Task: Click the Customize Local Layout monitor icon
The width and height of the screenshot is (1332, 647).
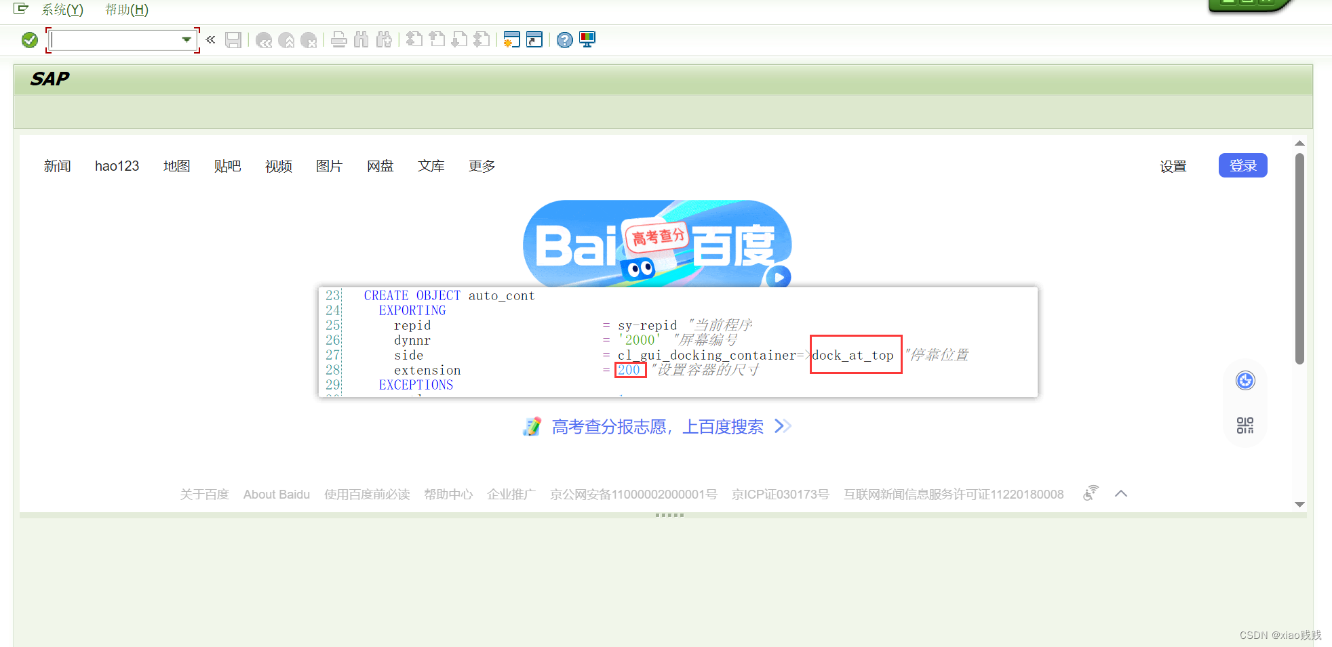Action: (587, 40)
